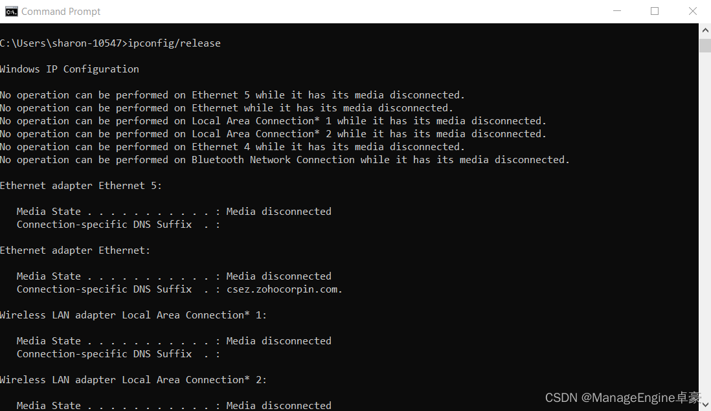Click the 'Local Area Connection* 1 while' message line
711x411 pixels.
tap(273, 121)
